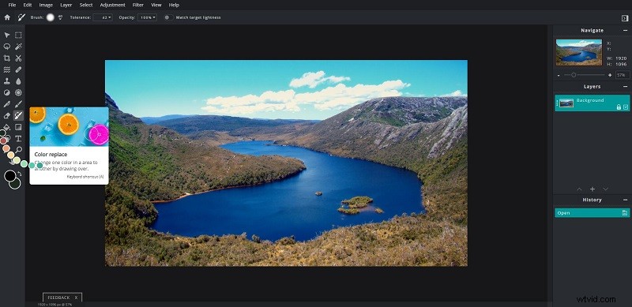
Task: Select the Sponge color tool
Action: click(x=18, y=92)
